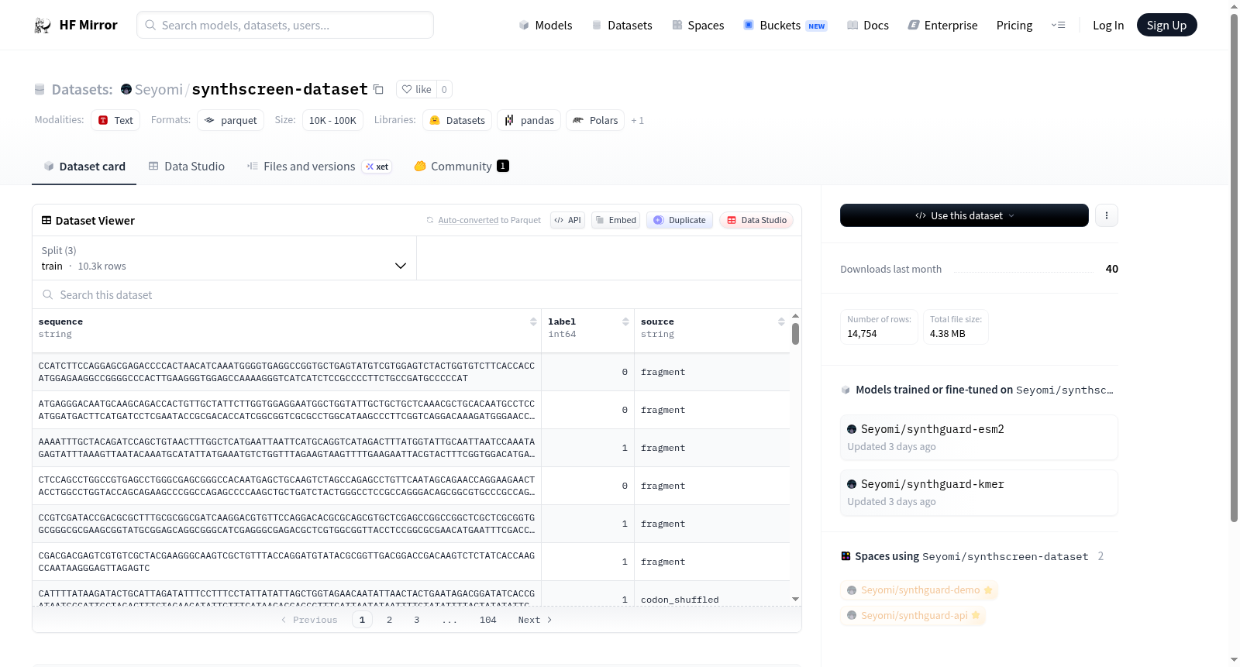This screenshot has width=1240, height=667.
Task: Open Enterprise in the top navigation
Action: (x=942, y=25)
